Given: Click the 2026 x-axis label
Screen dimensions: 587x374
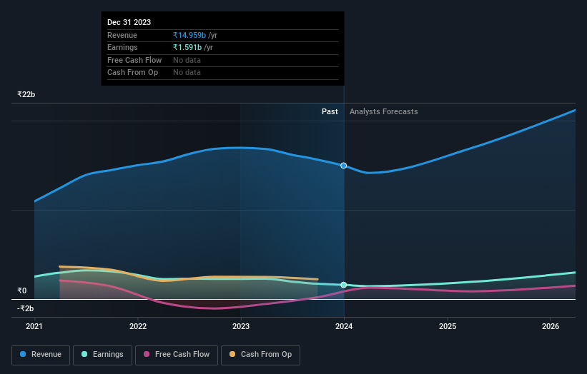Looking at the screenshot, I should point(551,326).
